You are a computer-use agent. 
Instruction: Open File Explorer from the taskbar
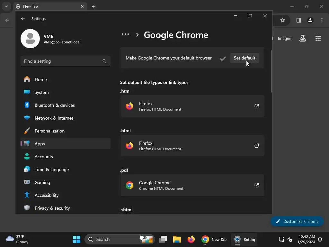click(177, 239)
